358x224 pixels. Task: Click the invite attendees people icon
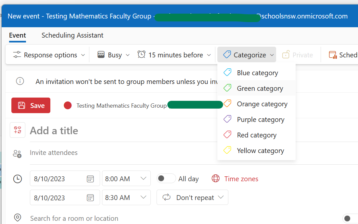coord(17,153)
